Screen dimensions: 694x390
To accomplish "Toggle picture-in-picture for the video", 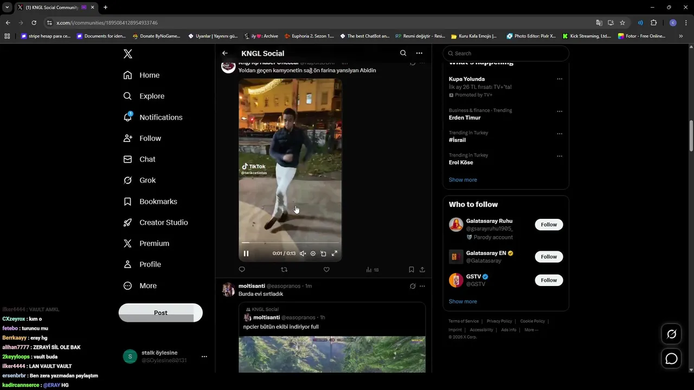I will tap(323, 253).
